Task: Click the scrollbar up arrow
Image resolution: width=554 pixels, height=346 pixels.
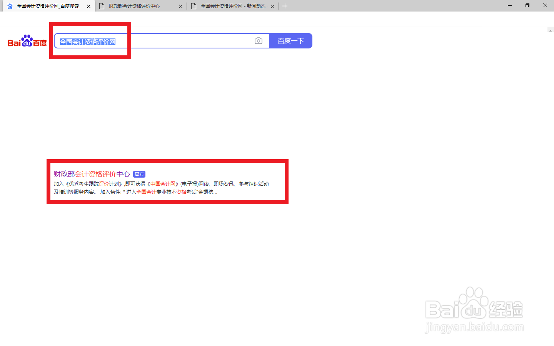Action: click(551, 30)
